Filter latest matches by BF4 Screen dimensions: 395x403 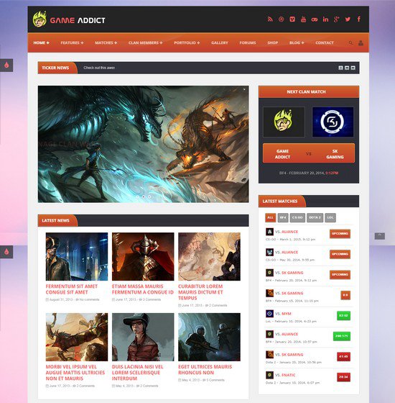click(x=283, y=217)
